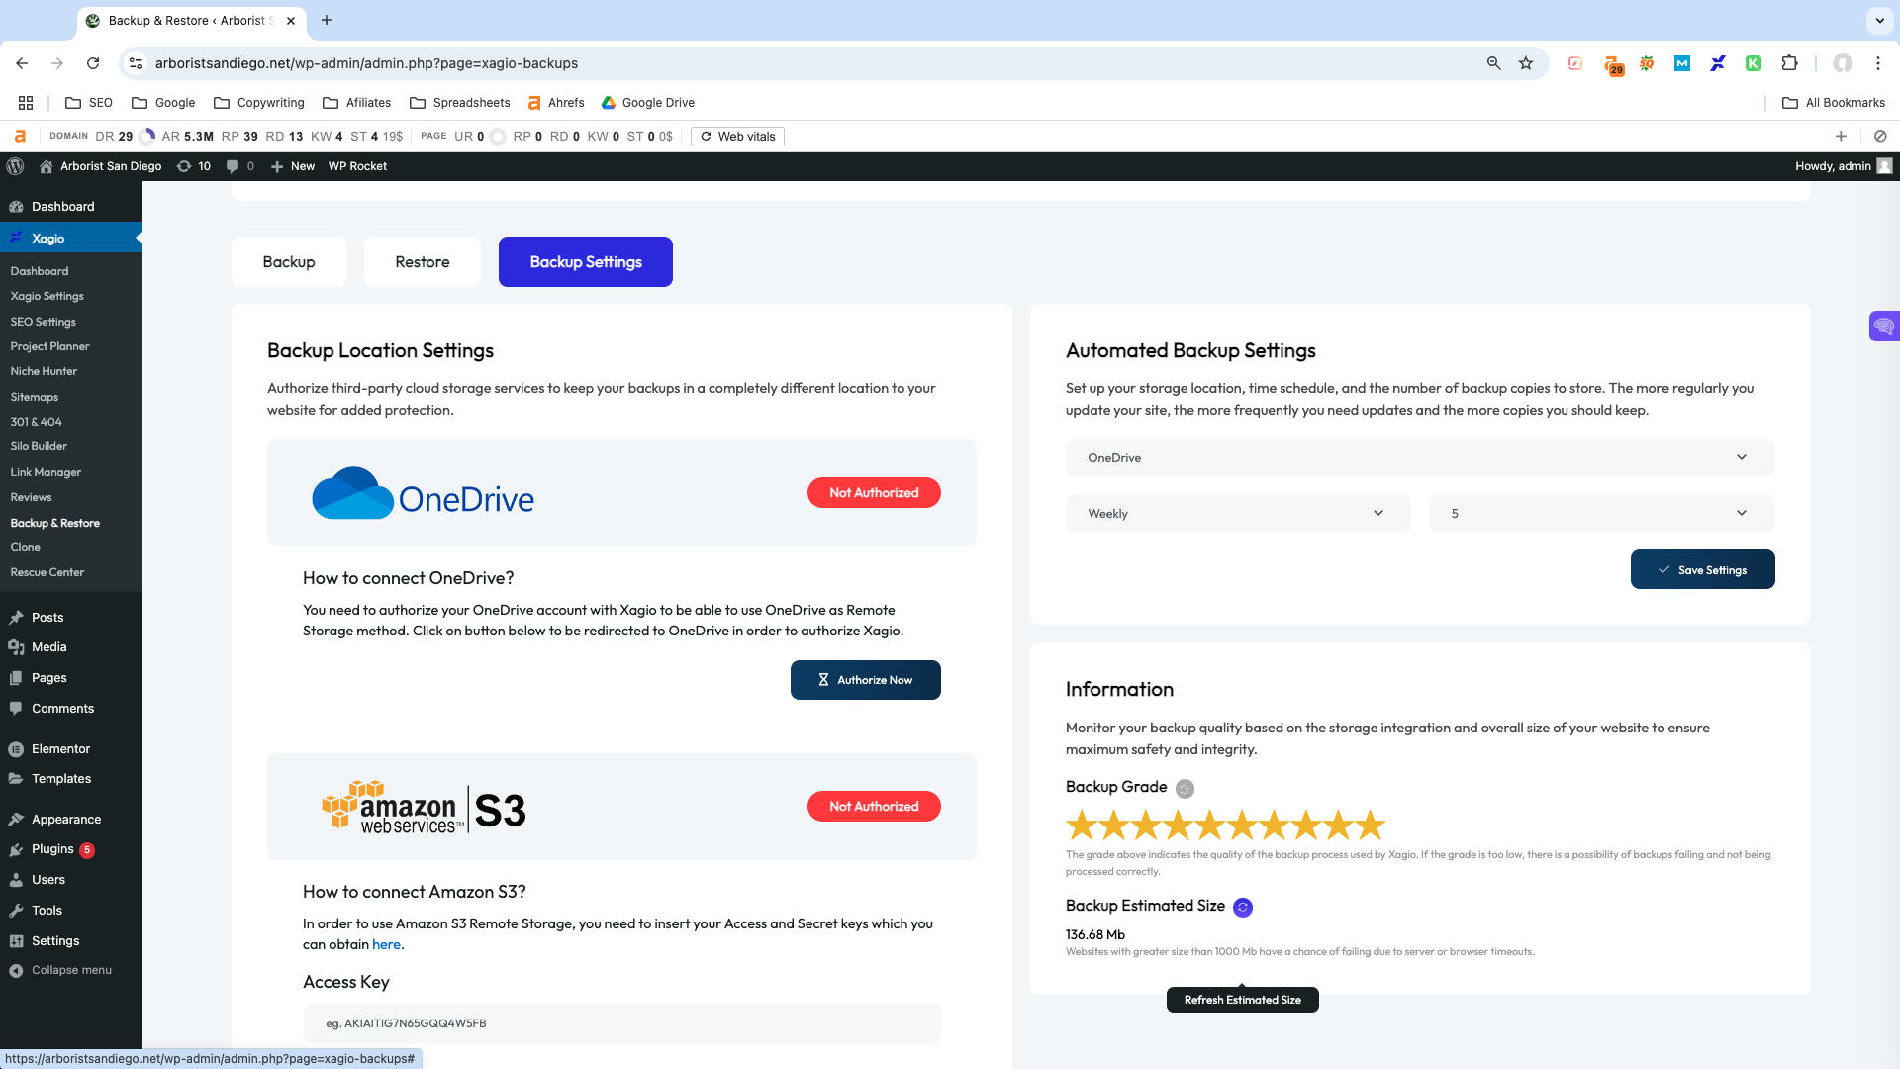Screen dimensions: 1900x1069
Task: Open WP Rocket in admin bar
Action: tap(357, 166)
